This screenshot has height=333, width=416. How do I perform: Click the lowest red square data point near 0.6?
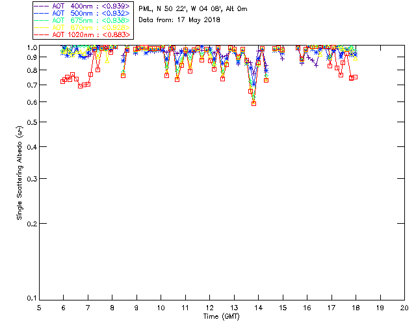[254, 104]
